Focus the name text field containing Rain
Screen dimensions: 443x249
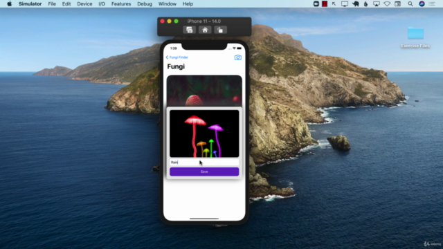pyautogui.click(x=204, y=163)
